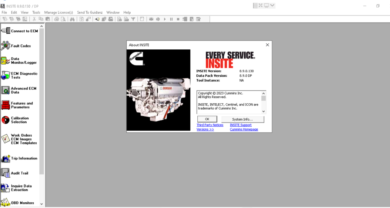
Task: Click sidebar scroll-down arrow
Action: point(42,204)
